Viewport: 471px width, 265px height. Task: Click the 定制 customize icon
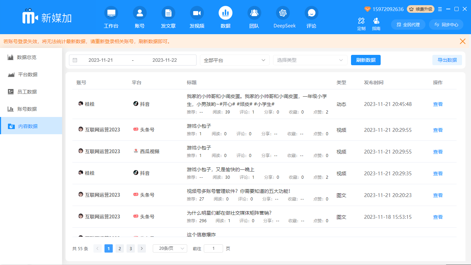click(x=361, y=21)
